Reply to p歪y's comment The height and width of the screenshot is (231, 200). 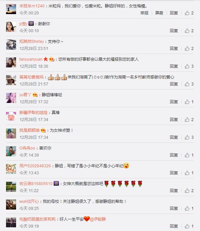coord(174,31)
